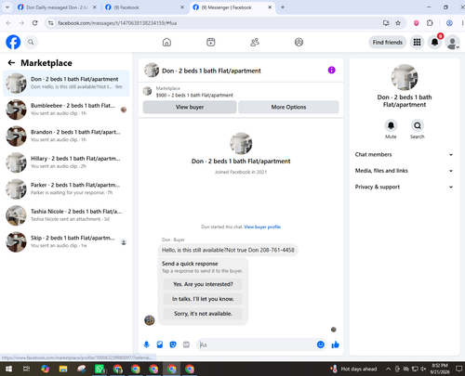Open the emoji picker icon
This screenshot has width=465, height=376.
pos(321,344)
